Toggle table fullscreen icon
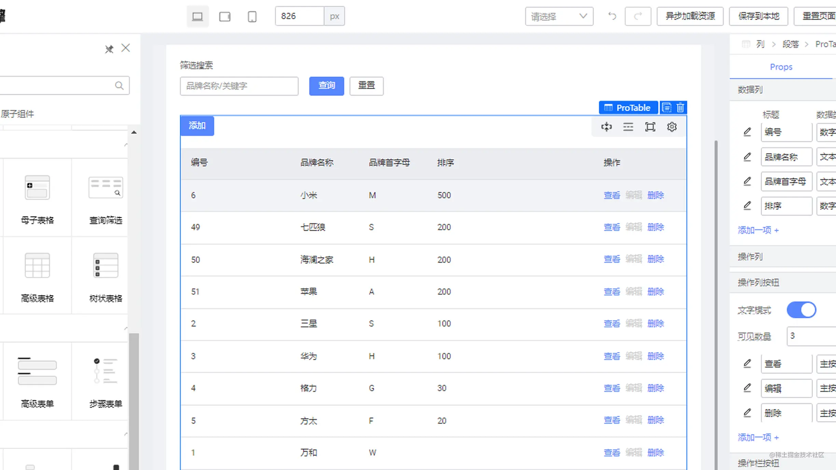Image resolution: width=836 pixels, height=470 pixels. click(650, 127)
